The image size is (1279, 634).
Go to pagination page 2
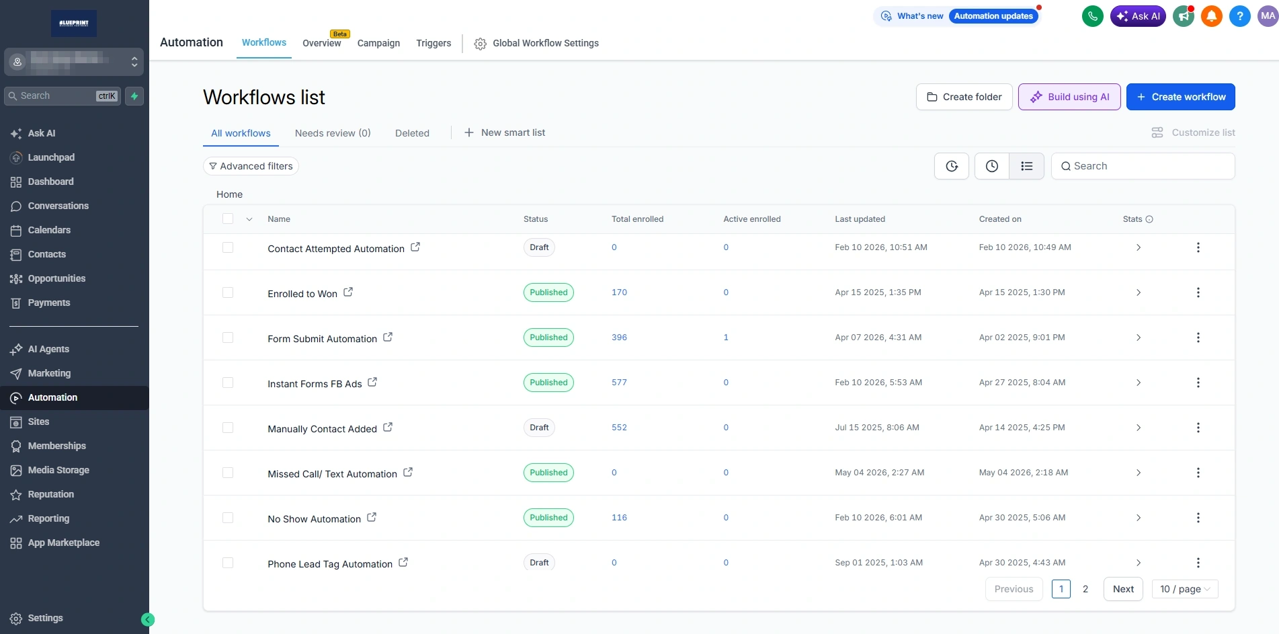click(1085, 589)
